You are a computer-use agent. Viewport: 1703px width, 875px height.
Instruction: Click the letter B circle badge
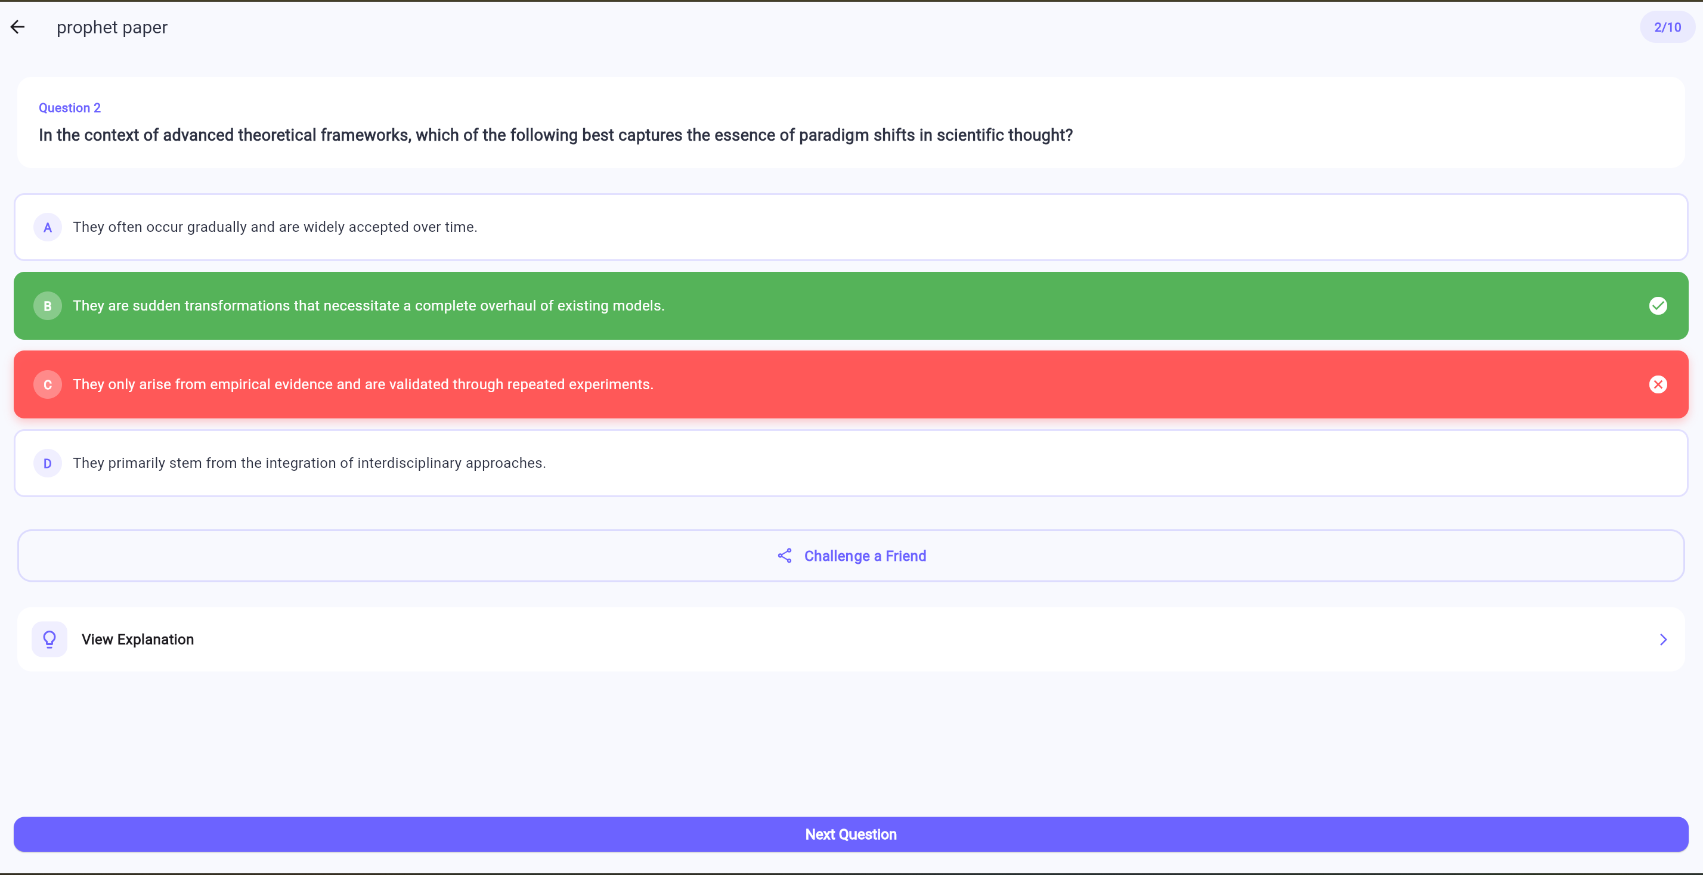tap(48, 306)
